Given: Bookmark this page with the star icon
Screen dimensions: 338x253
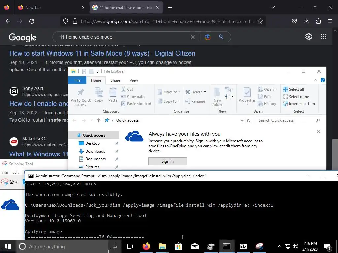Looking at the screenshot, I should click(260, 21).
